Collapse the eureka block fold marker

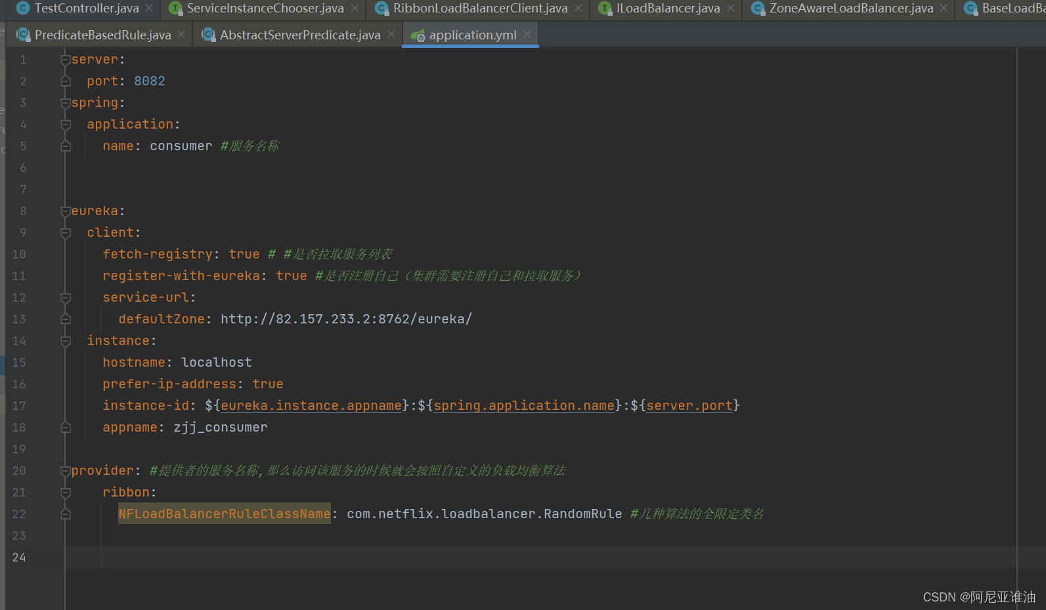(x=66, y=211)
